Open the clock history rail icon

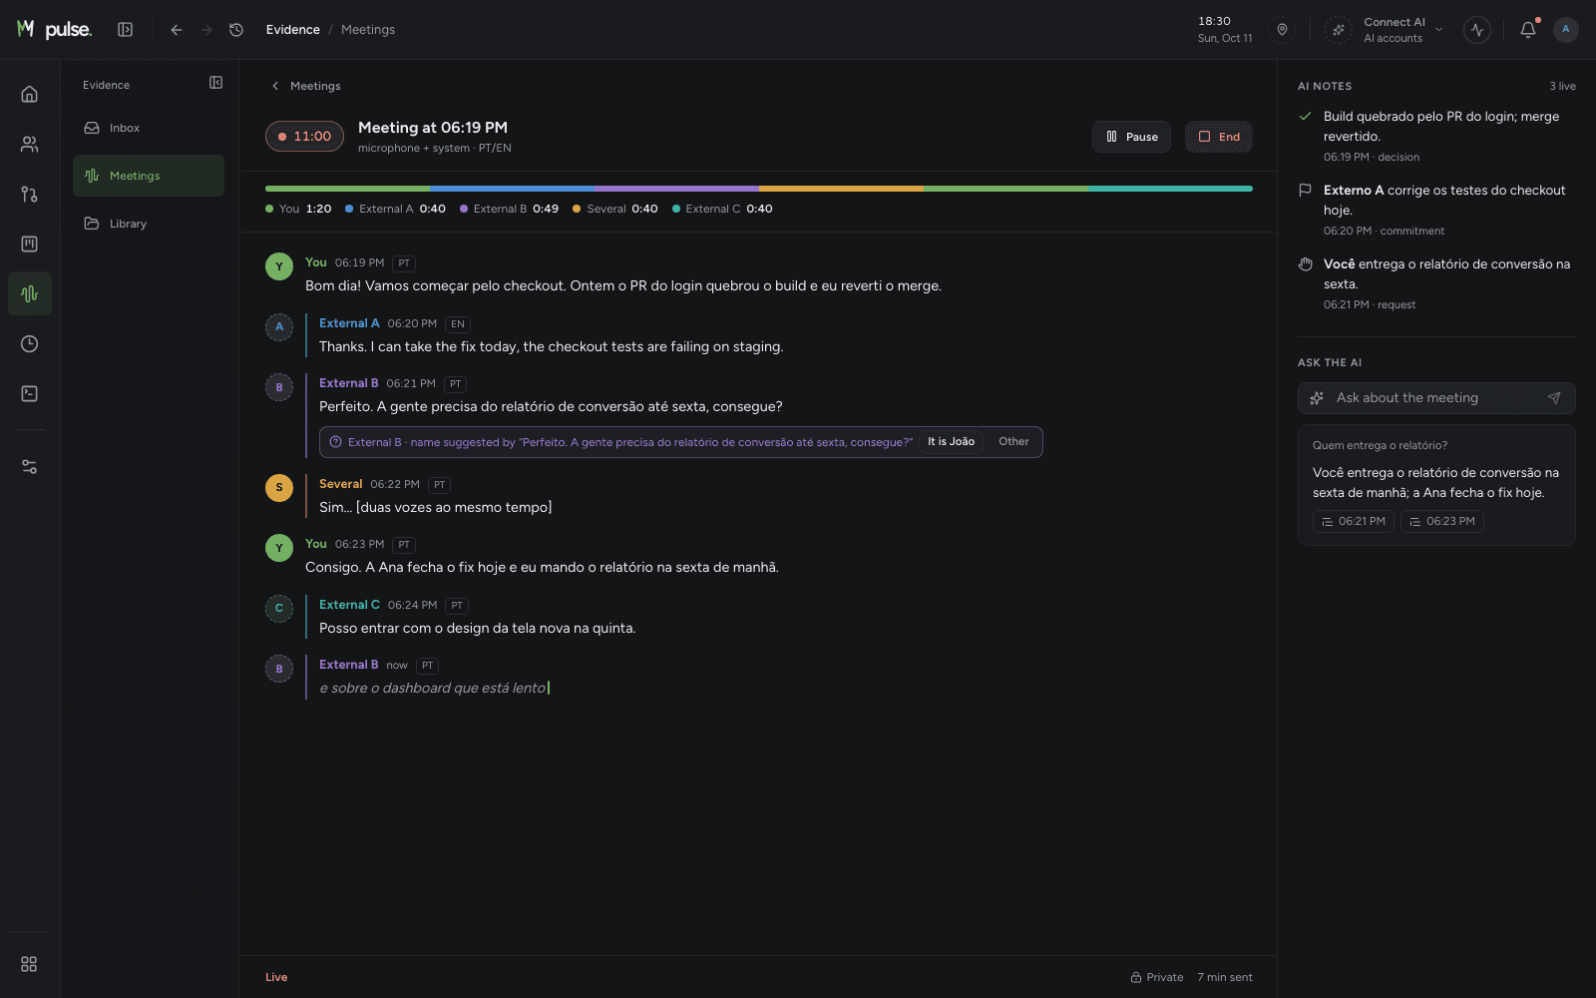[x=30, y=343]
